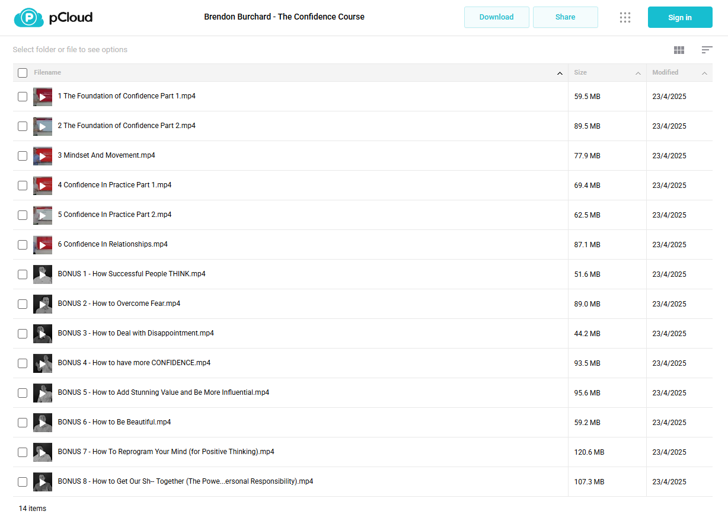Open BONUS 7 - How To Reprogram Your Mind file

[166, 452]
